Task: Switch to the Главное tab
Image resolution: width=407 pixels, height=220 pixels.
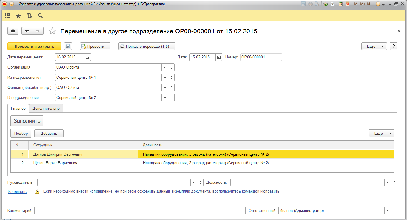Action: click(x=18, y=109)
